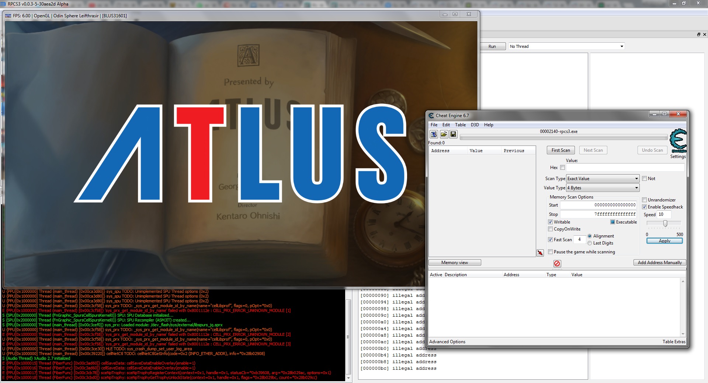Open the No Thread dropdown in RPCS3
708x383 pixels.
click(566, 46)
